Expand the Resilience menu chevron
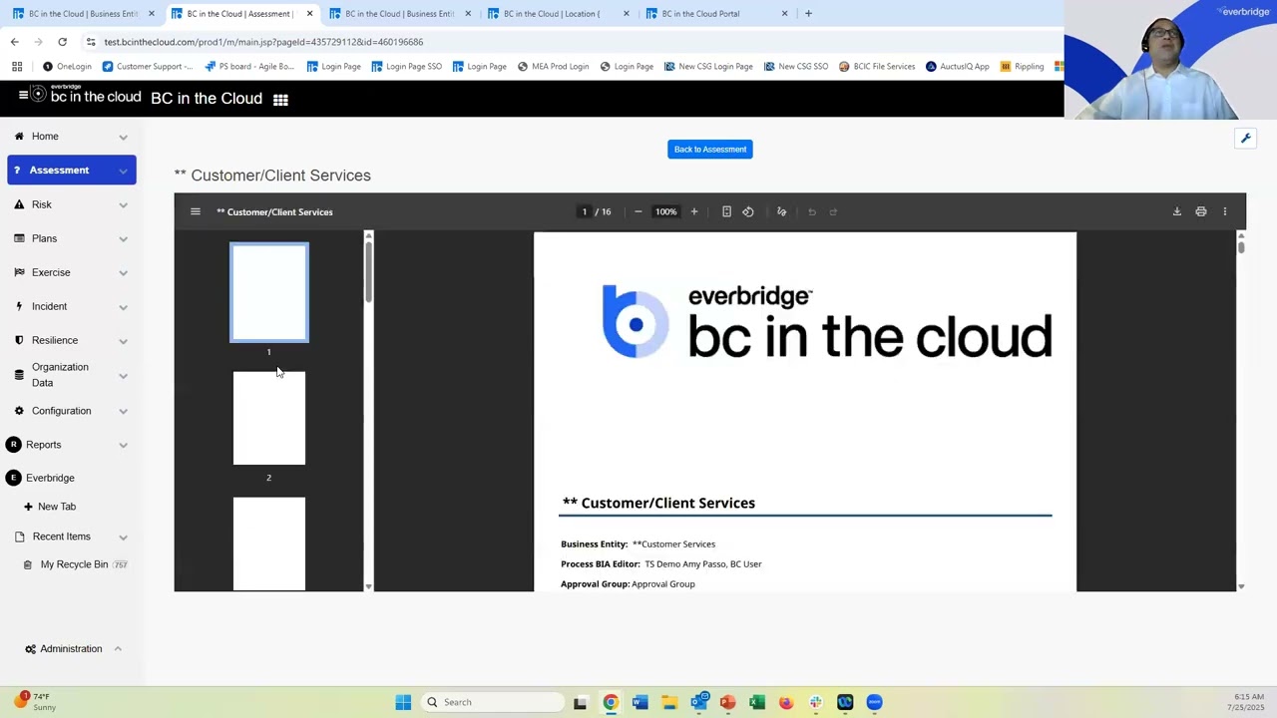 point(123,341)
